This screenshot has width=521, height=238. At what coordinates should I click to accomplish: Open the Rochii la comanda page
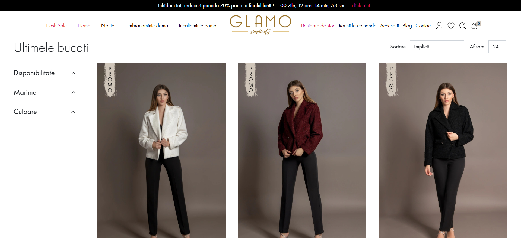[358, 26]
